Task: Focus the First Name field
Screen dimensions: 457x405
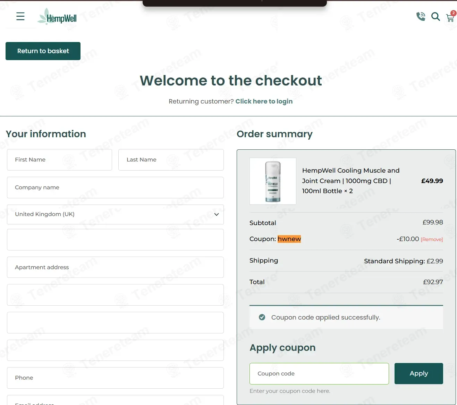Action: tap(59, 160)
